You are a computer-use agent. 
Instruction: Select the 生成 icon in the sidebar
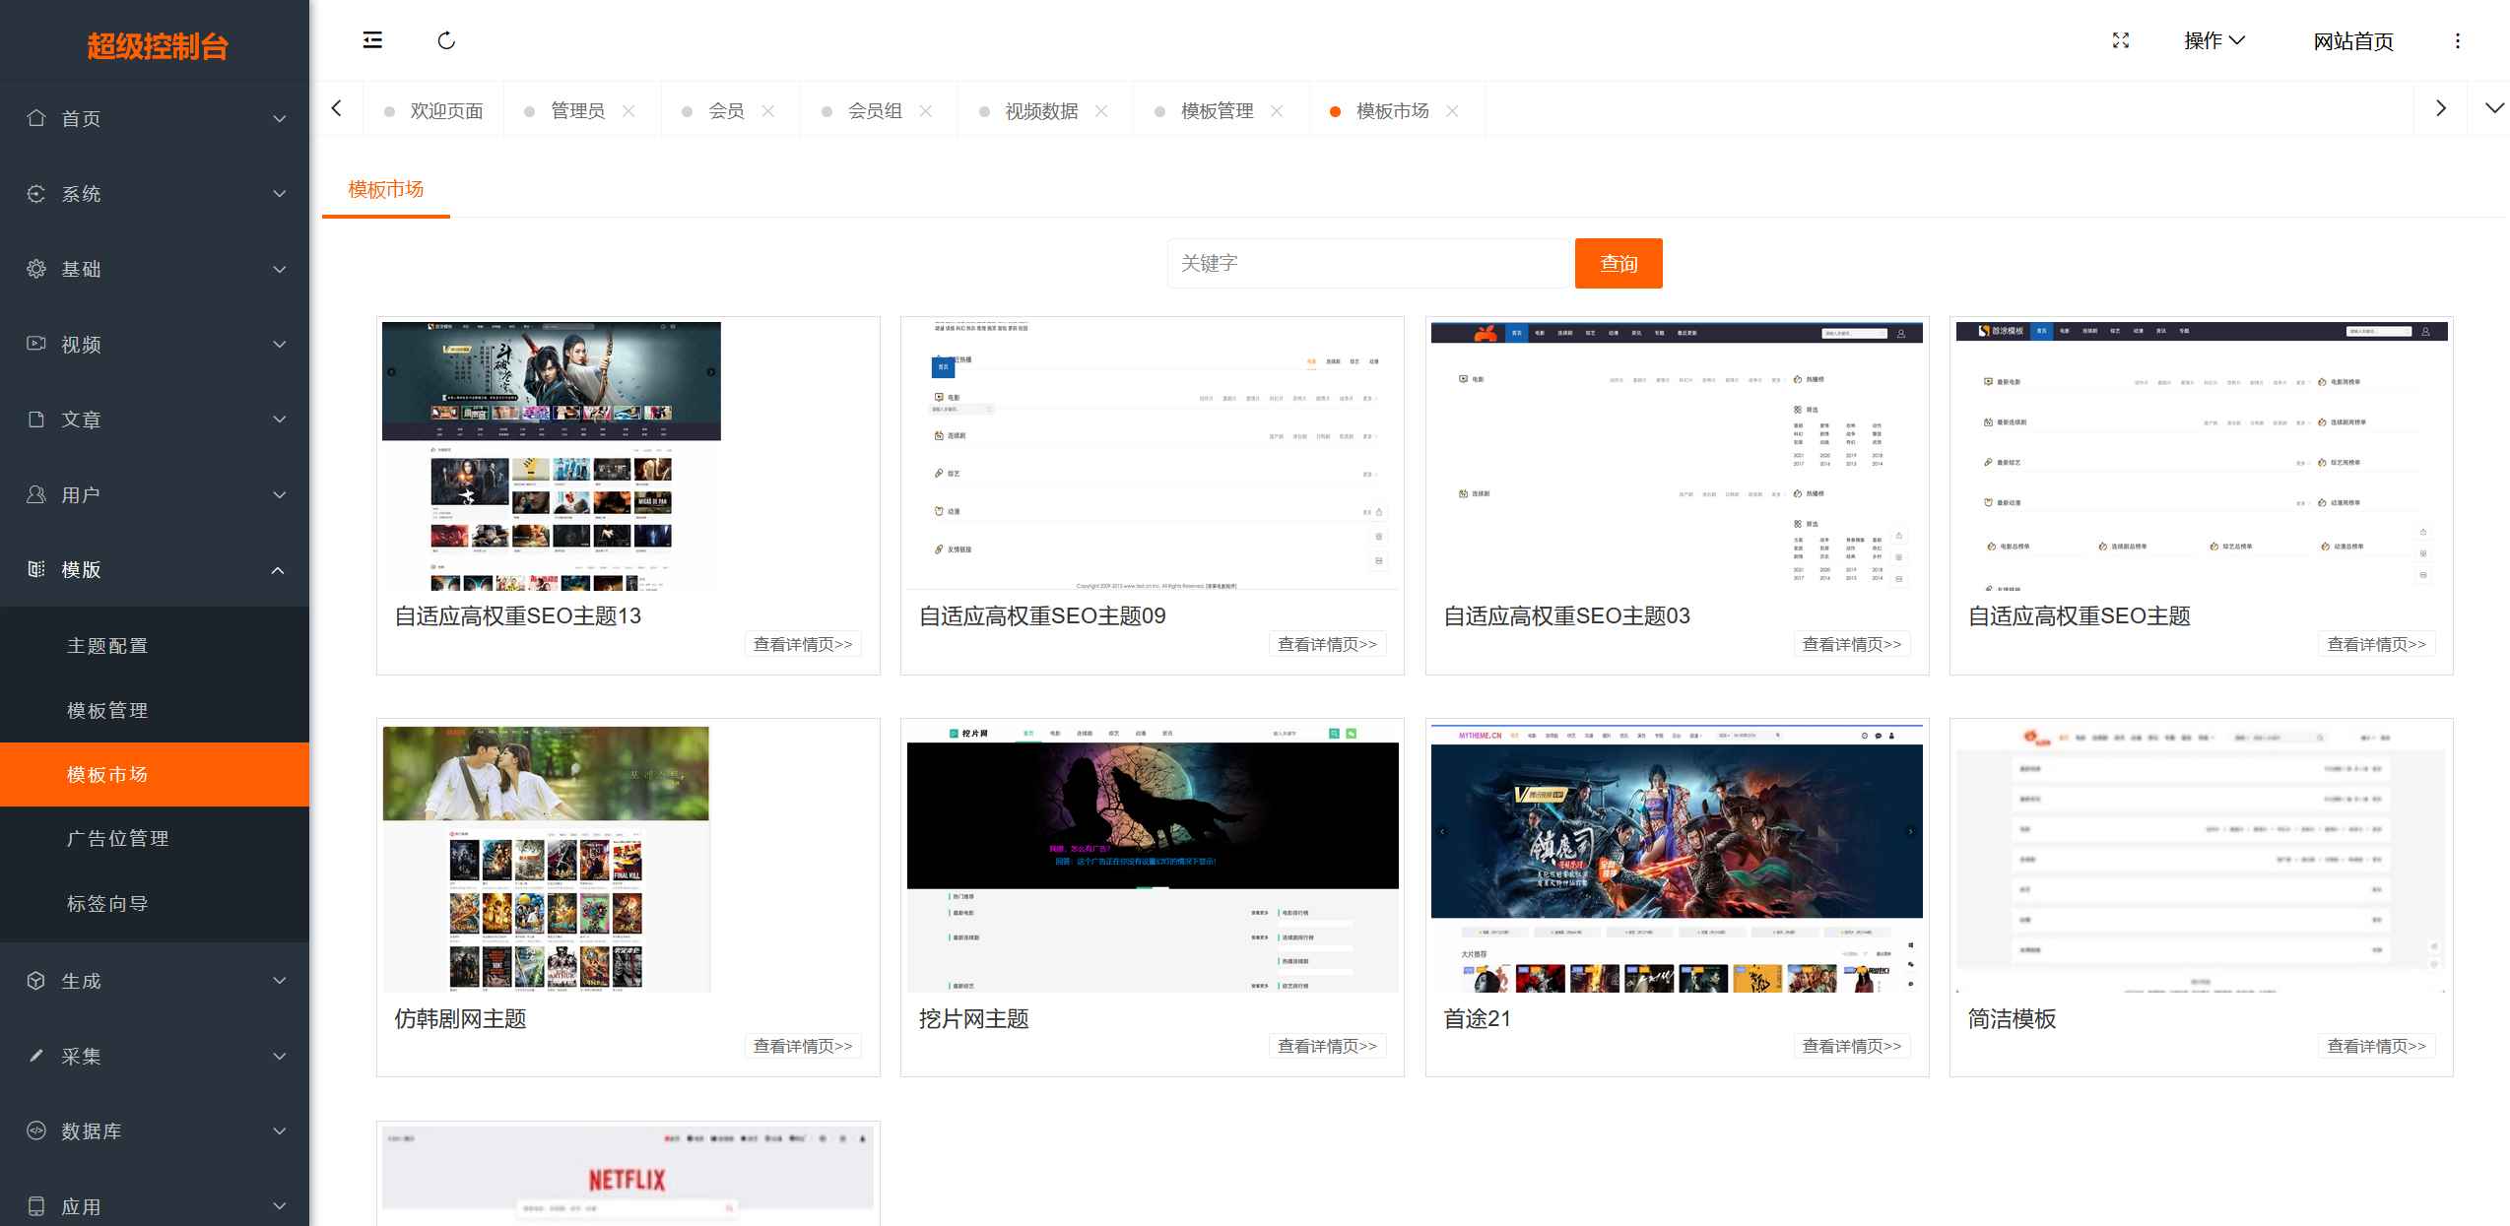36,981
